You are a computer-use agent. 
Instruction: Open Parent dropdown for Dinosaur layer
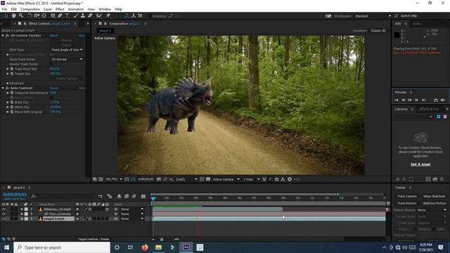point(131,209)
